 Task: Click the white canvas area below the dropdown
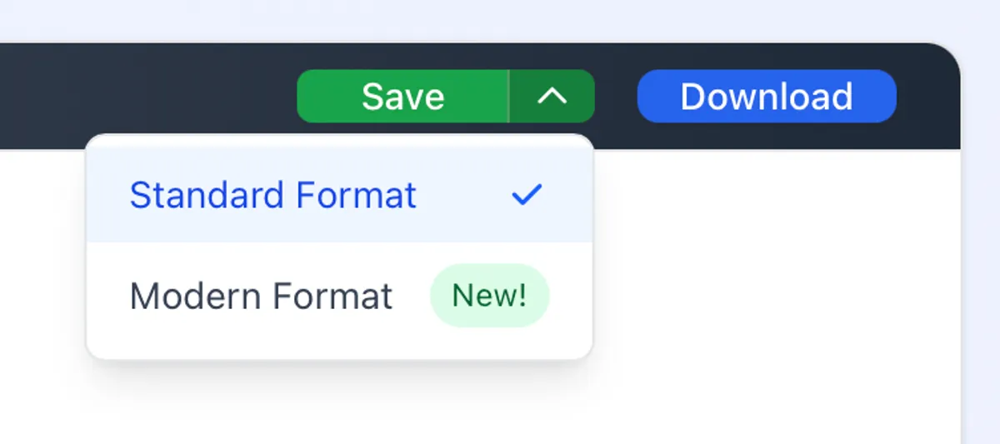click(500, 400)
